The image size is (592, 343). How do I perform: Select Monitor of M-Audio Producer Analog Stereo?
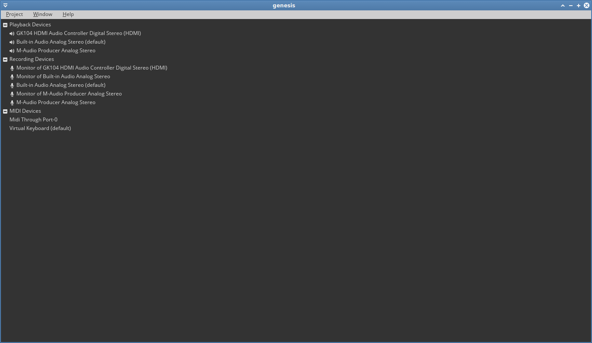point(69,94)
